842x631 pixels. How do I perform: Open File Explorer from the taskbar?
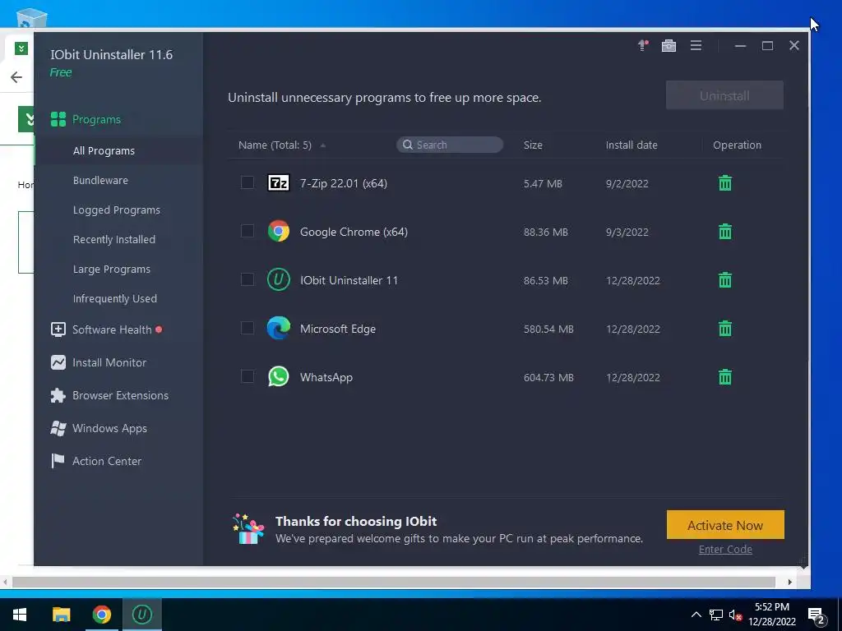(x=61, y=615)
